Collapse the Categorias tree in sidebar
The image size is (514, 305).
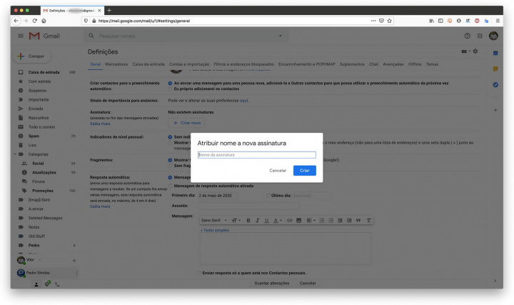tap(14, 154)
